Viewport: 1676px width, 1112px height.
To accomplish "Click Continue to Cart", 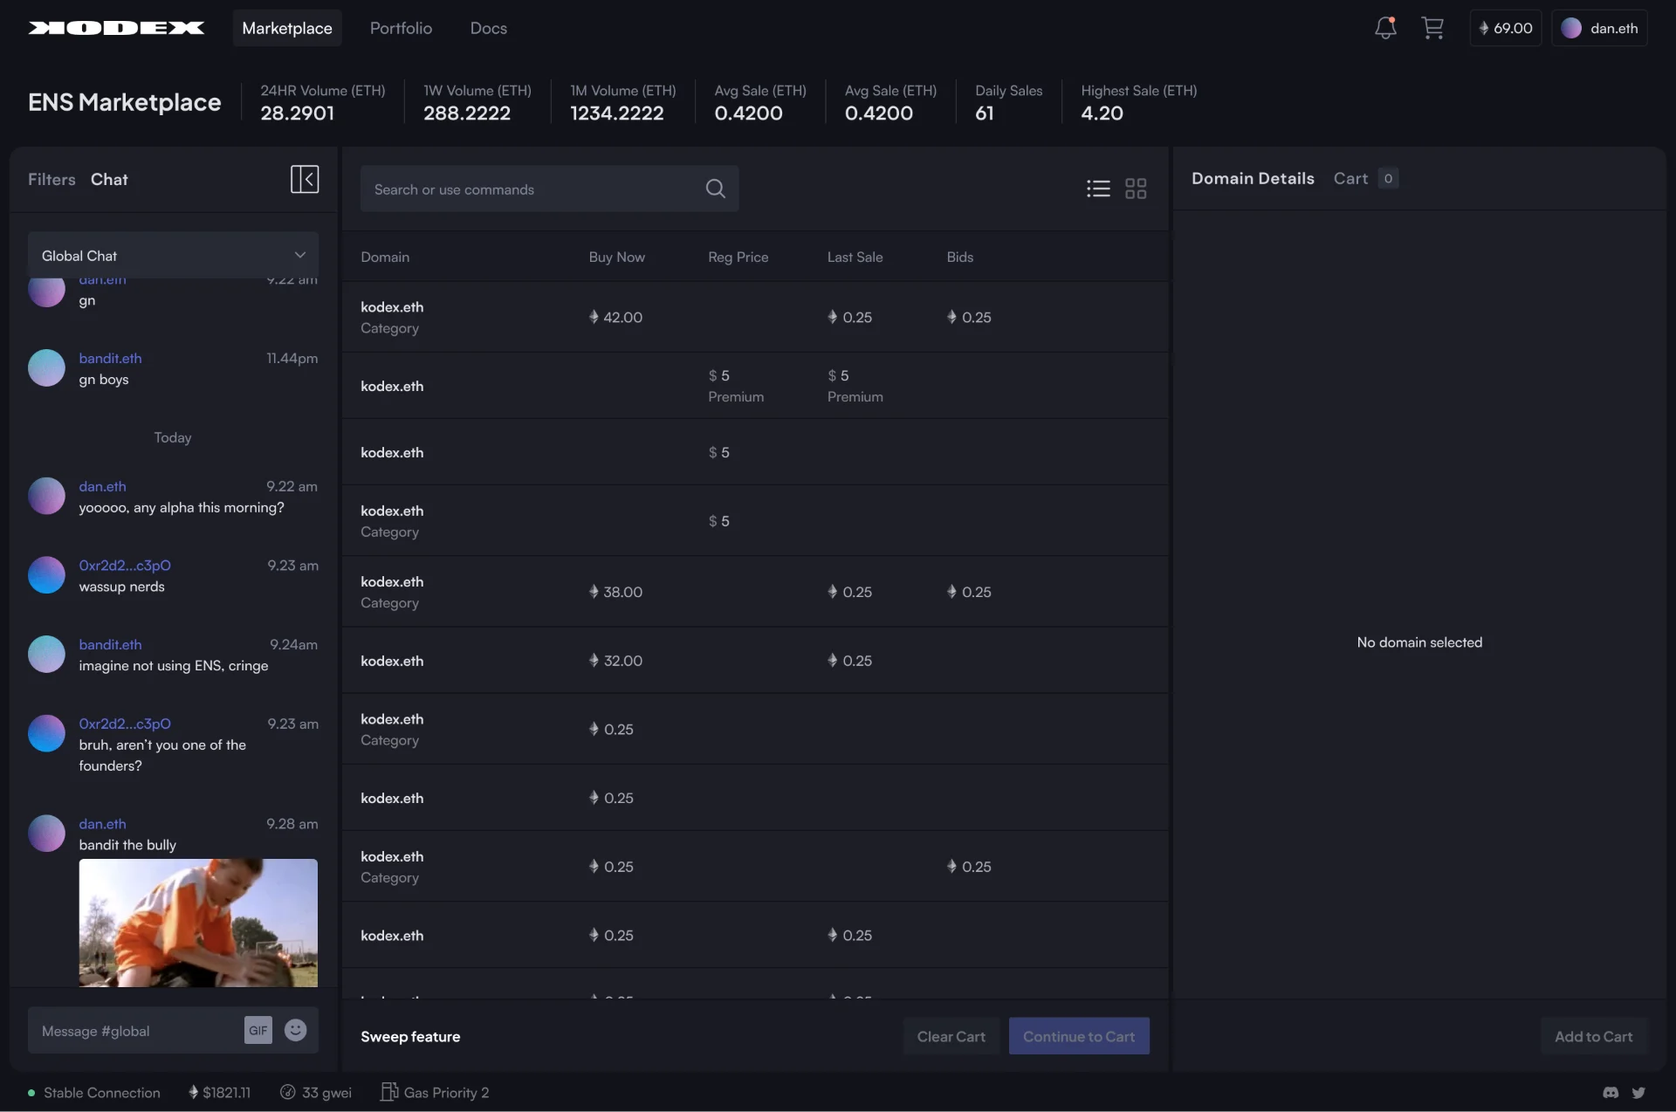I will tap(1079, 1036).
